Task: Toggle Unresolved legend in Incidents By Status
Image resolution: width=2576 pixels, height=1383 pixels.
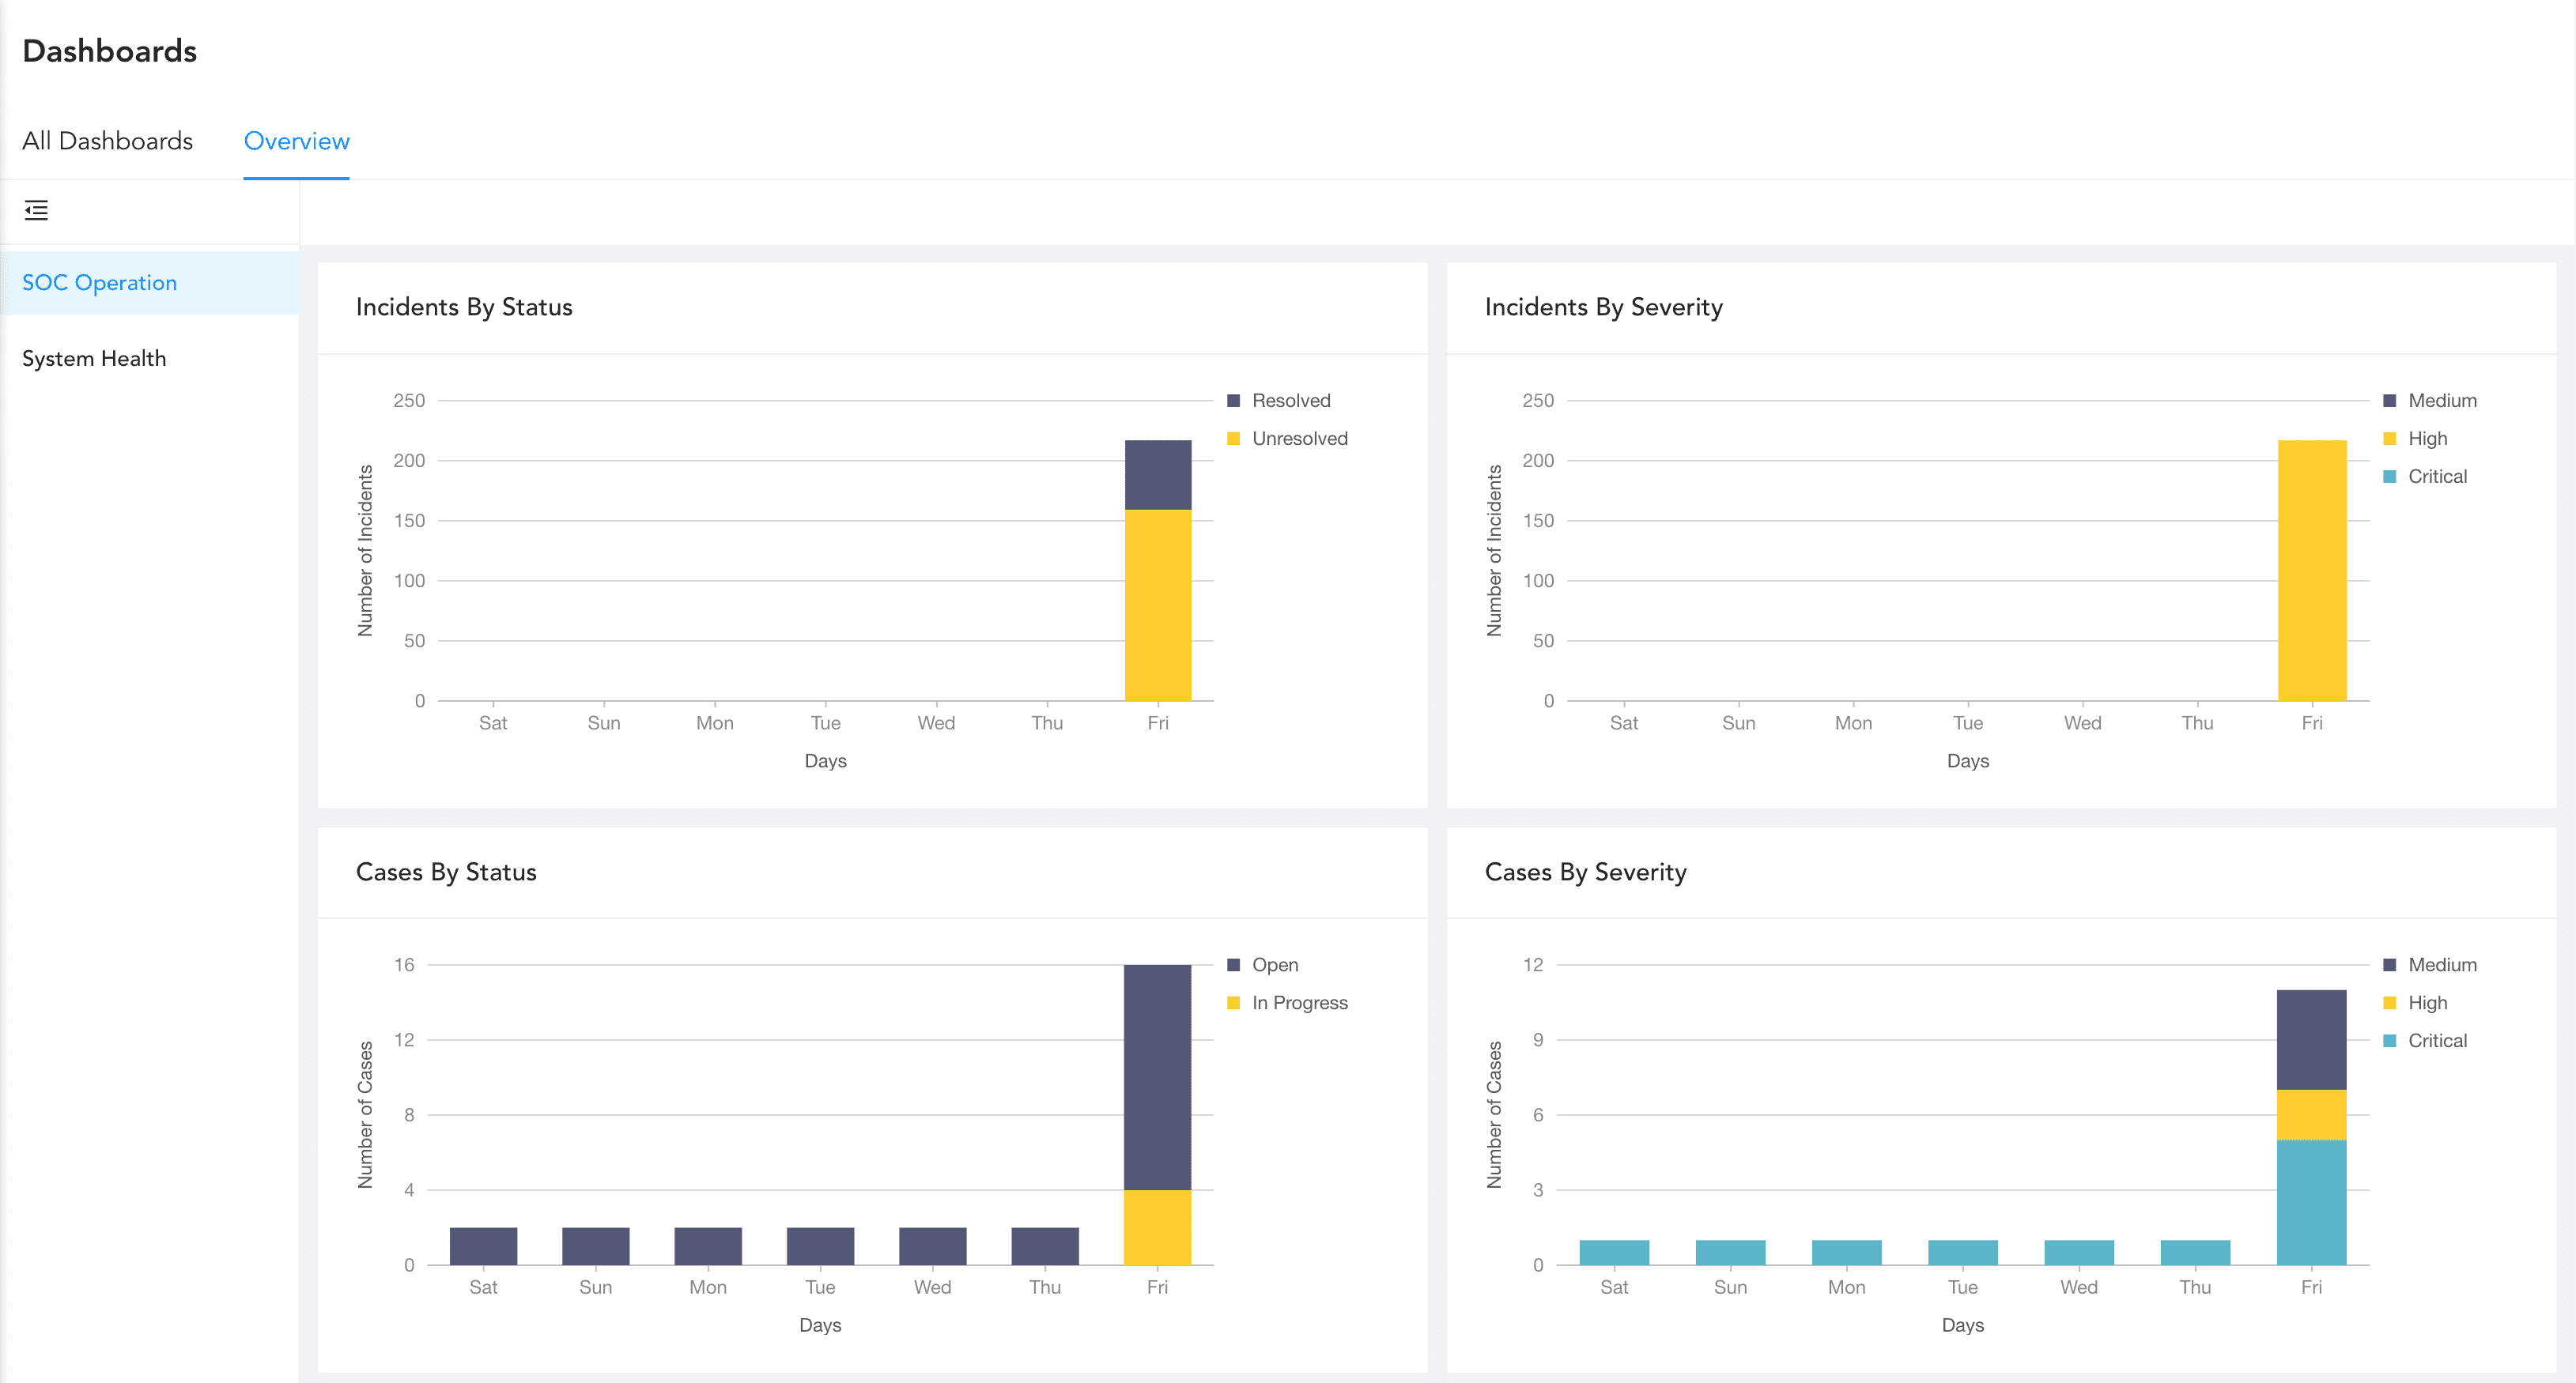Action: click(x=1298, y=439)
